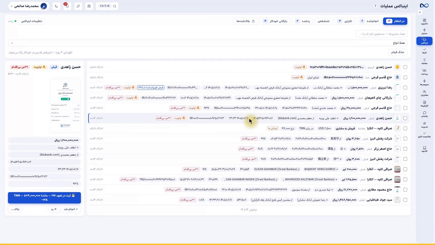Open the بلاک‌شده‌ها tab
Image resolution: width=435 pixels, height=245 pixels.
point(246,21)
